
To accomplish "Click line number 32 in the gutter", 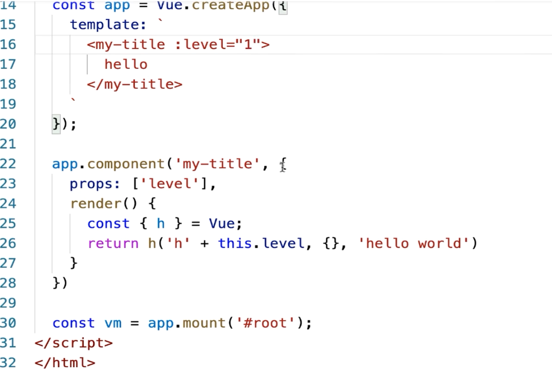I will pos(8,363).
